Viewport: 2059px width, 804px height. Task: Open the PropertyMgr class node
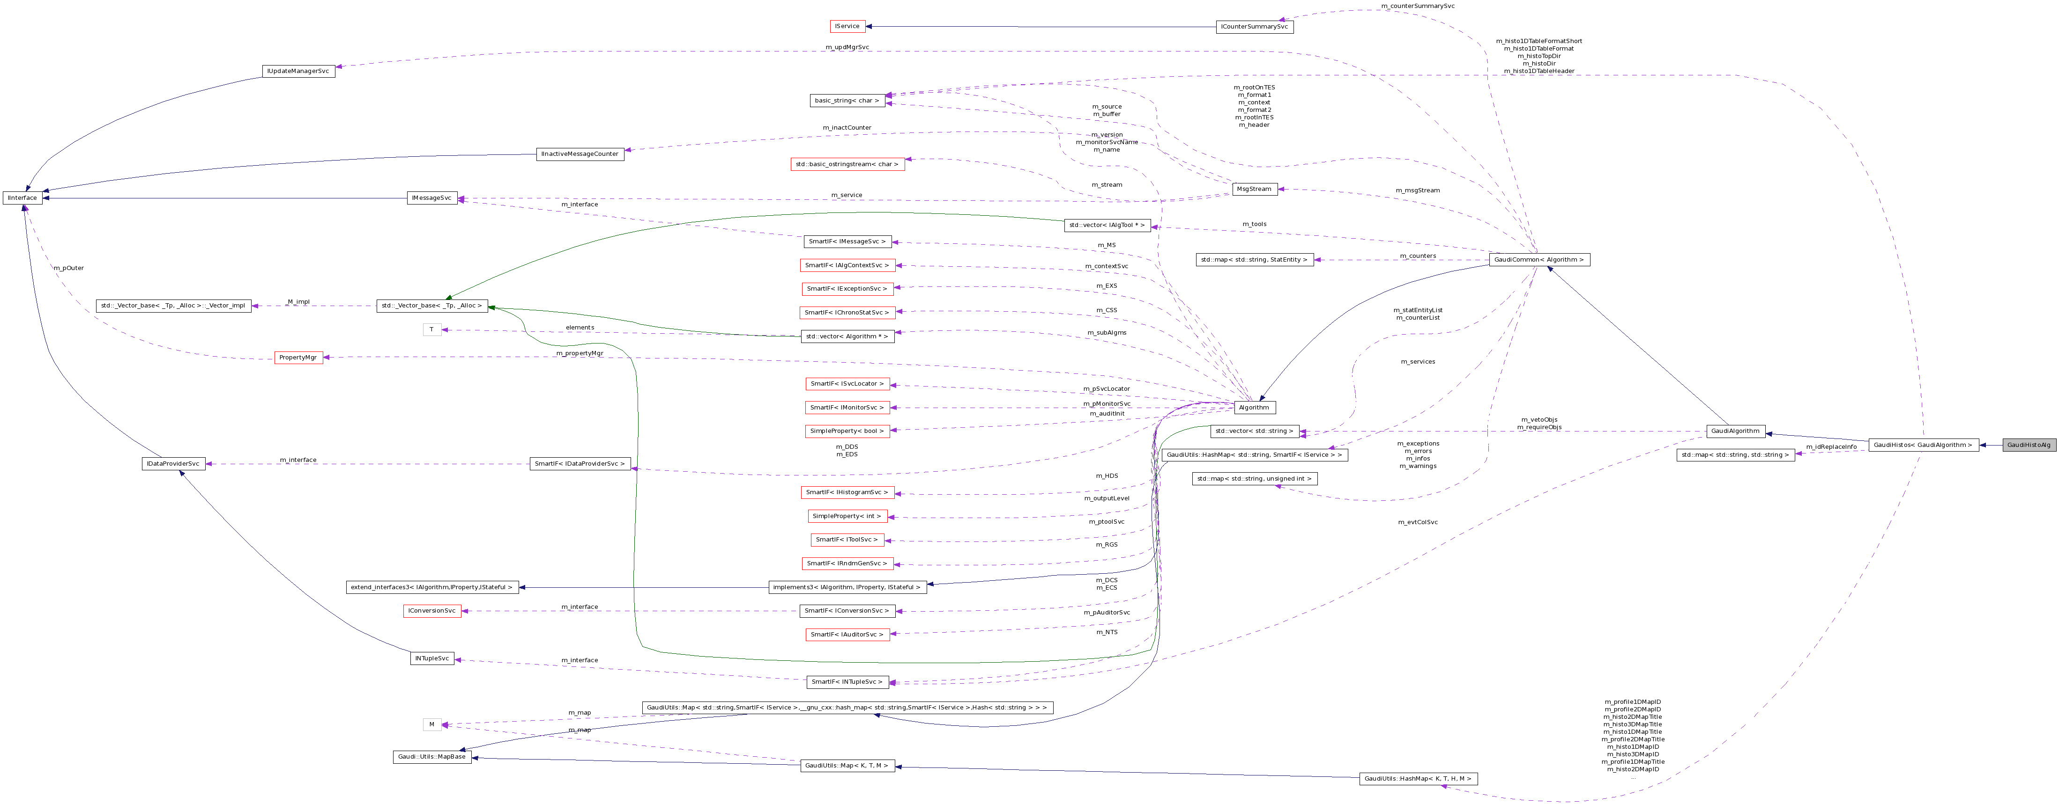[x=298, y=357]
